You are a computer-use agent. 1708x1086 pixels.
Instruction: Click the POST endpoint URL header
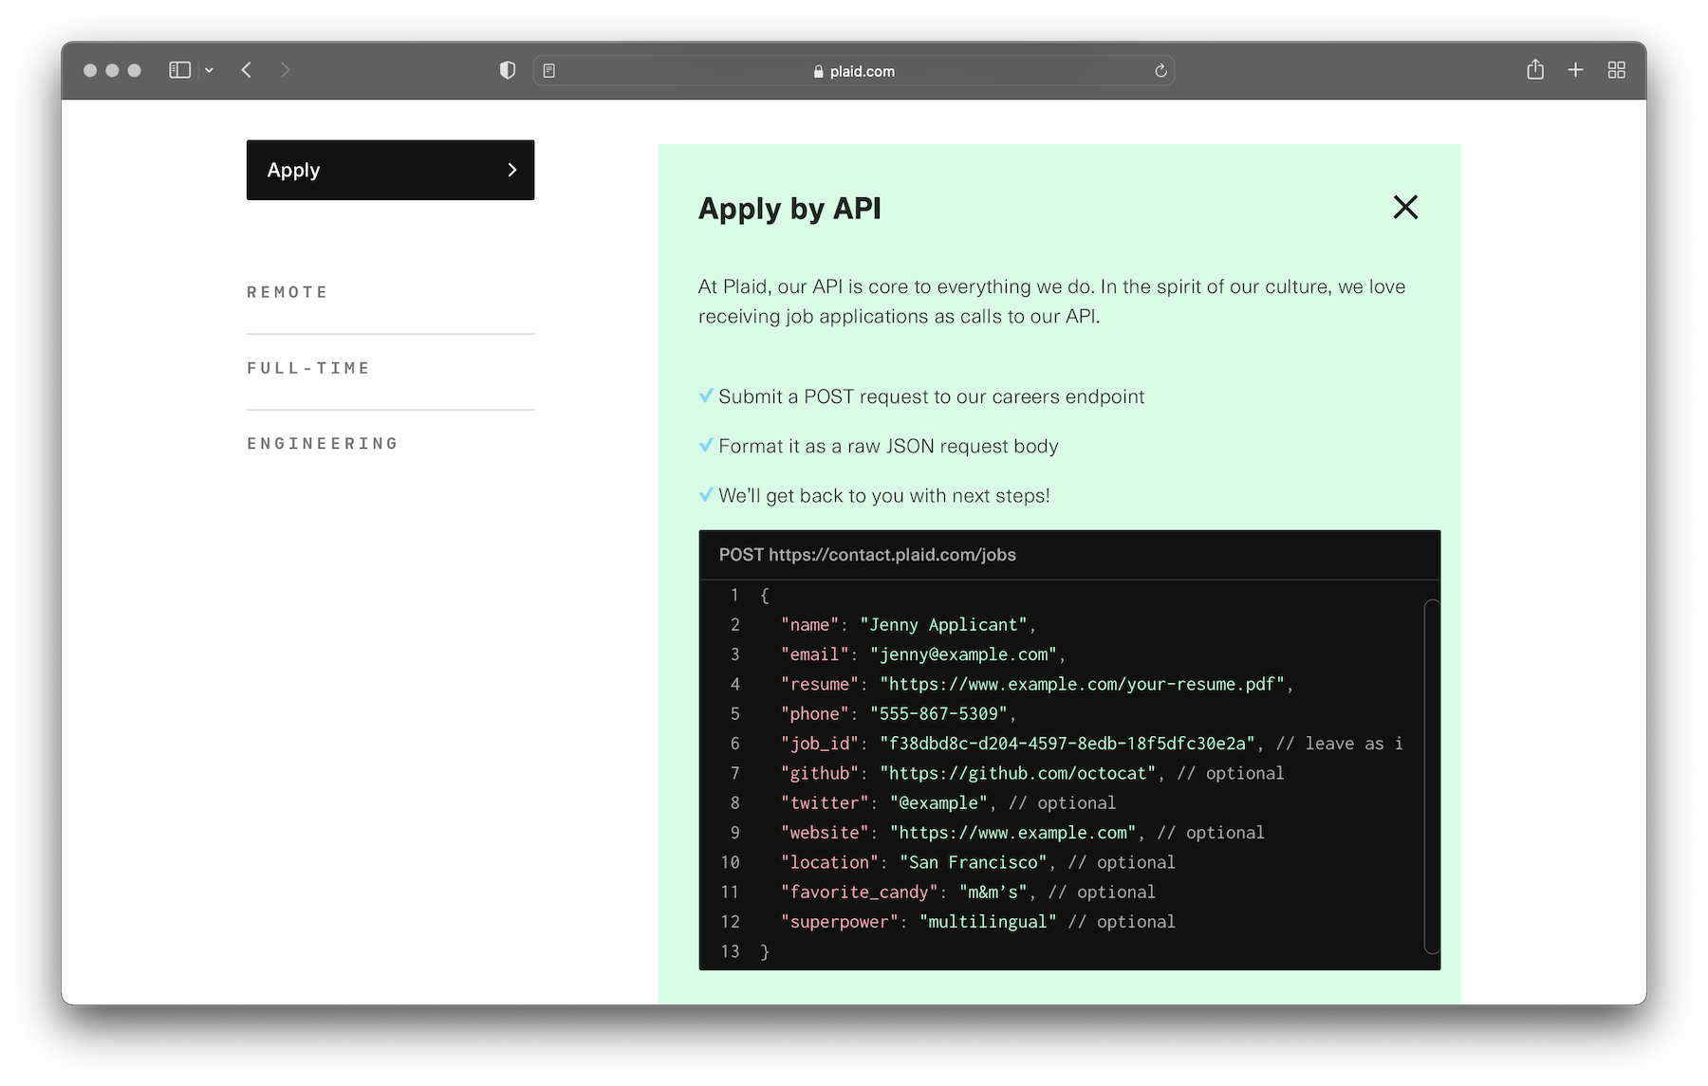point(867,555)
